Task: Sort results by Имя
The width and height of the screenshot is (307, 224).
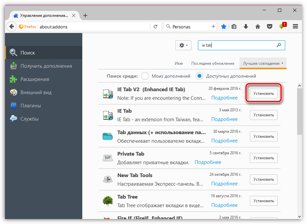Action: [179, 63]
